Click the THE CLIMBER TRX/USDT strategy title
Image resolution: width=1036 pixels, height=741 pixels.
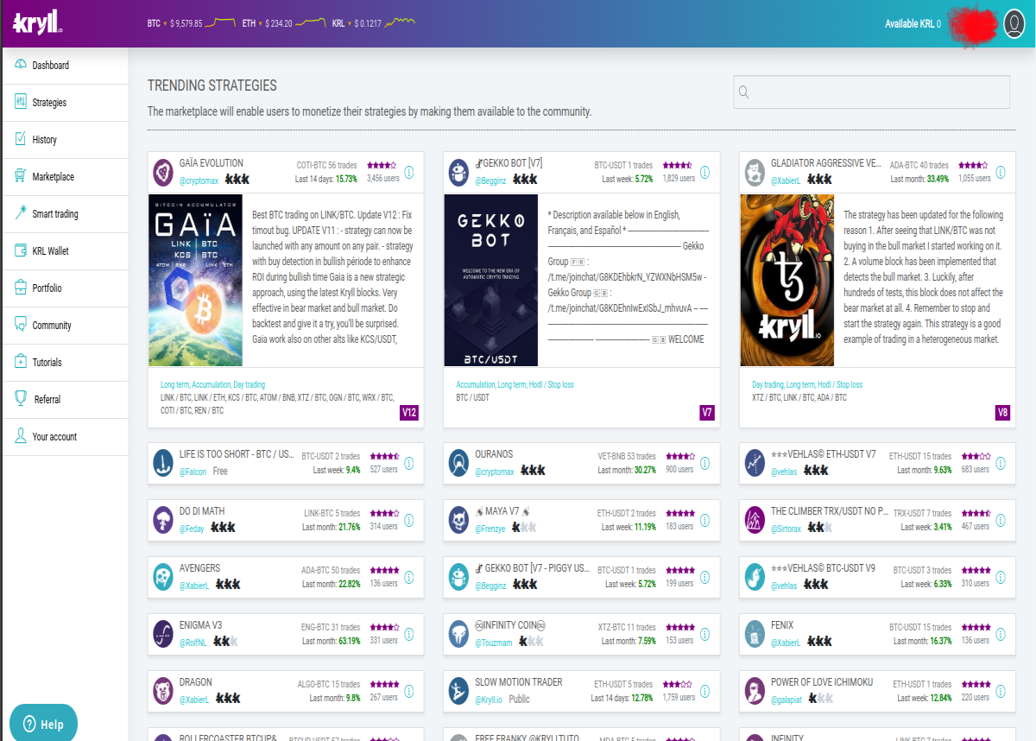830,510
